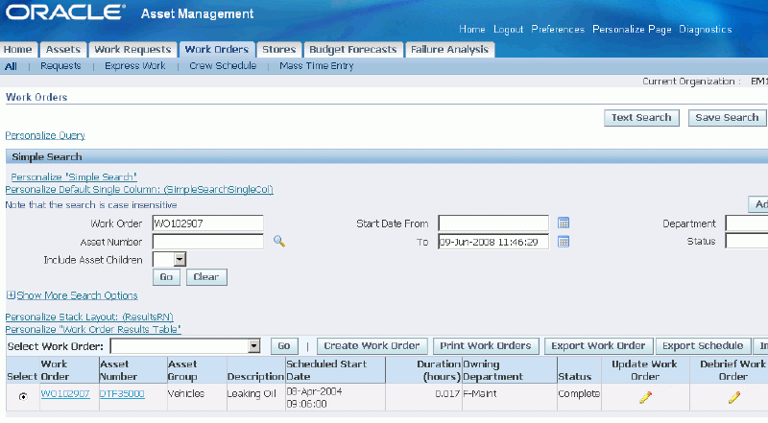Open the Personalize Query link

(45, 135)
